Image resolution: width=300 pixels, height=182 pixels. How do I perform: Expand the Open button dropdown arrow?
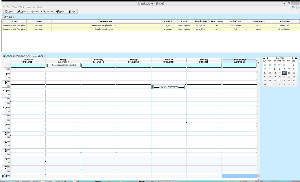click(x=28, y=12)
